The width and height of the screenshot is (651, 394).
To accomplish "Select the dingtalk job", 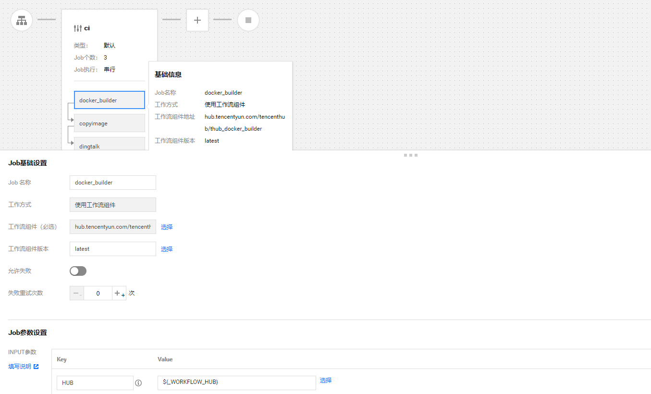I will click(110, 144).
